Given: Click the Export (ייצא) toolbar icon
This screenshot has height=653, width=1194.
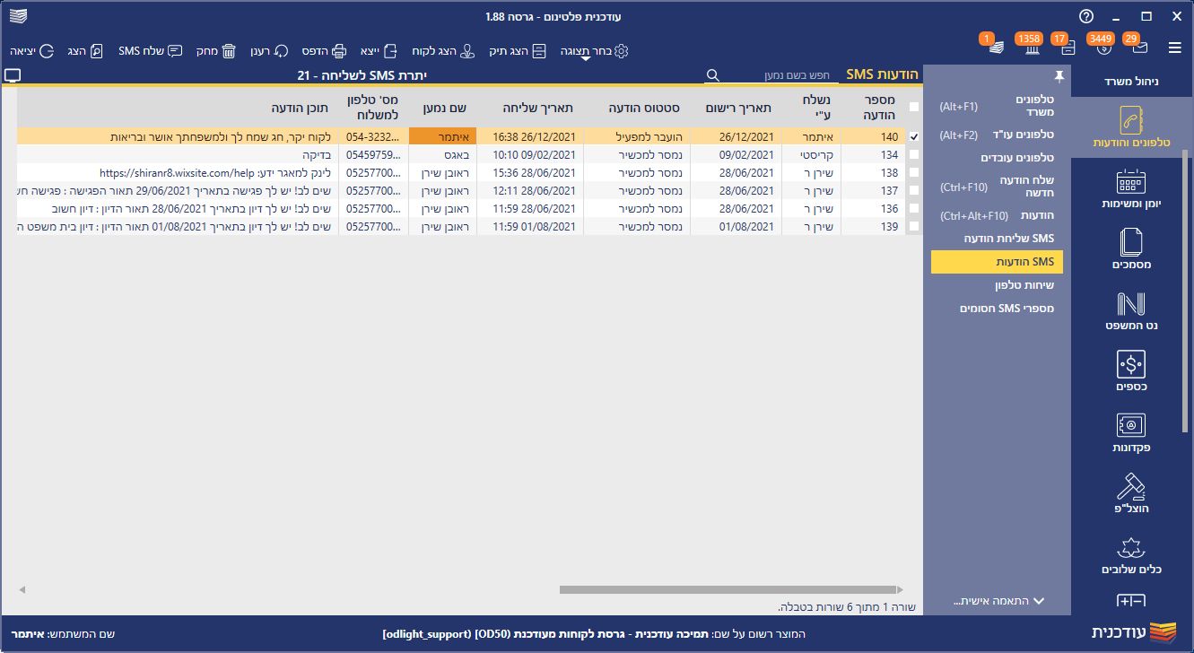Looking at the screenshot, I should [391, 51].
